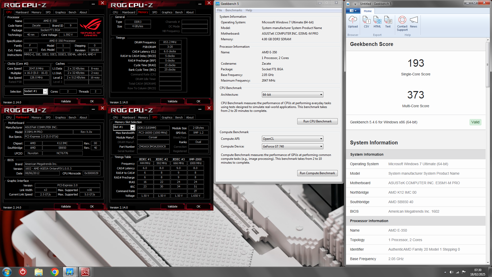Open the Geekbench file menu button
This screenshot has width=492, height=277.
pos(353,11)
